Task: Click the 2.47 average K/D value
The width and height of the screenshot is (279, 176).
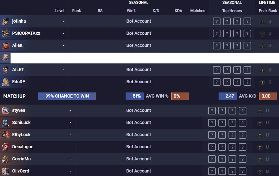Action: tap(228, 96)
